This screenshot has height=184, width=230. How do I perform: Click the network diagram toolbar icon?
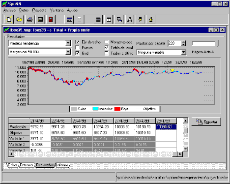click(130, 20)
